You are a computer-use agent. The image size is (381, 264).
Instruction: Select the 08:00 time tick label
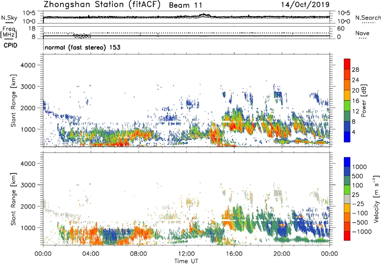pos(139,254)
